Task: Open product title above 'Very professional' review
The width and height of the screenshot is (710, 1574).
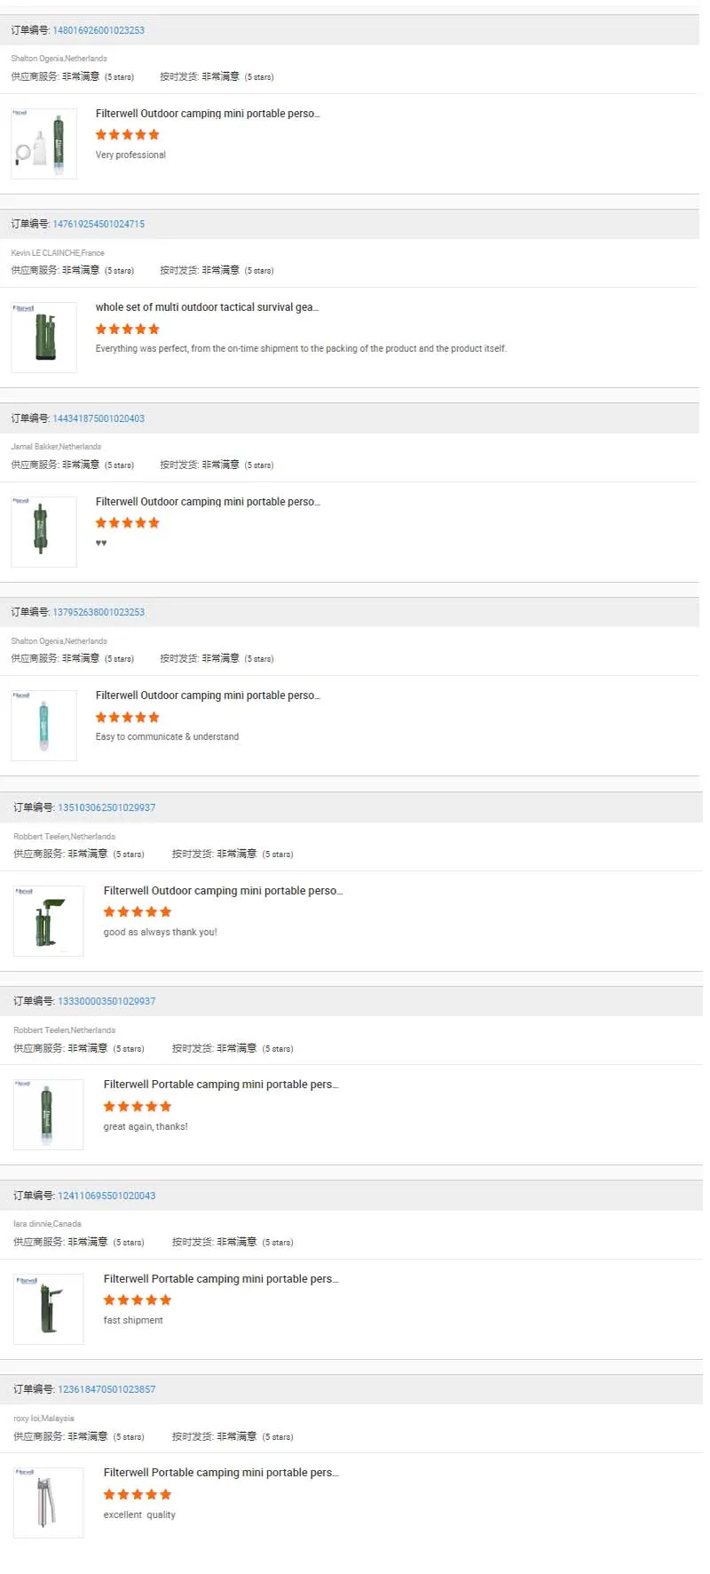Action: pos(208,114)
